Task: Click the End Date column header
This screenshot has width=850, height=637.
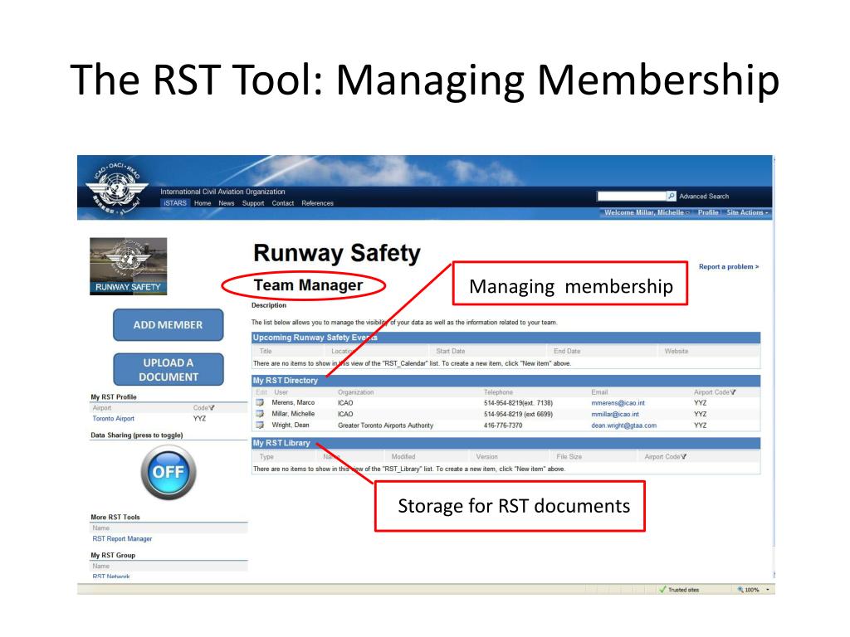Action: pyautogui.click(x=566, y=351)
